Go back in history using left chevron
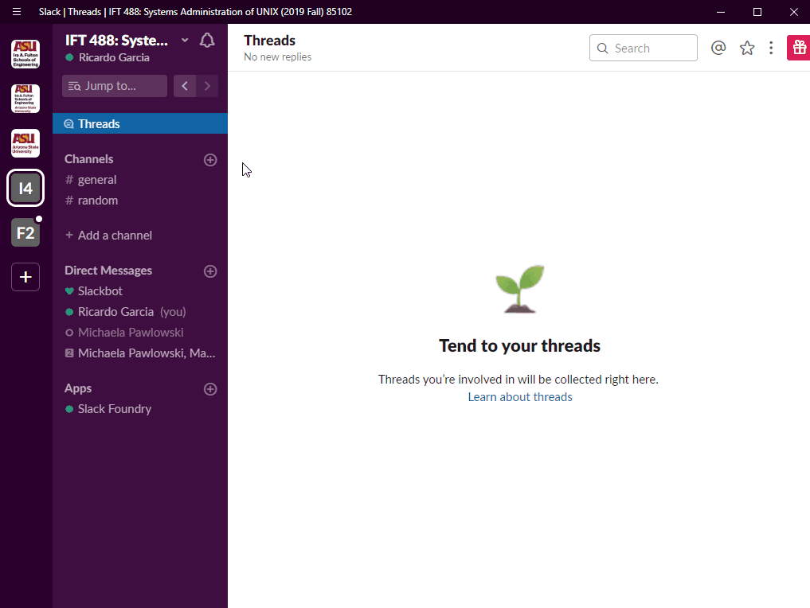The image size is (810, 608). point(185,86)
